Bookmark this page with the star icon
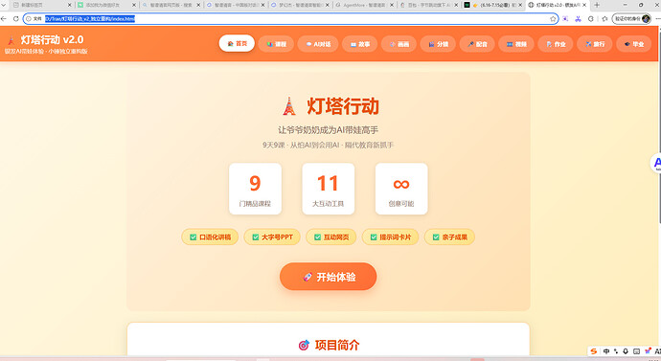Viewport: 661px width, 361px height. pos(553,18)
